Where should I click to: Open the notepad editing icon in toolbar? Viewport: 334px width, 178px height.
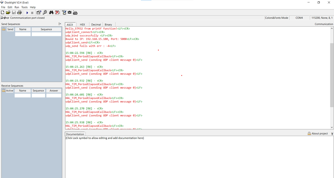(64, 13)
